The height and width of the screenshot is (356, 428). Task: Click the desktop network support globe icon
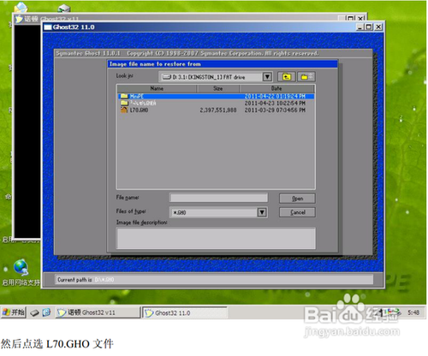point(21,267)
